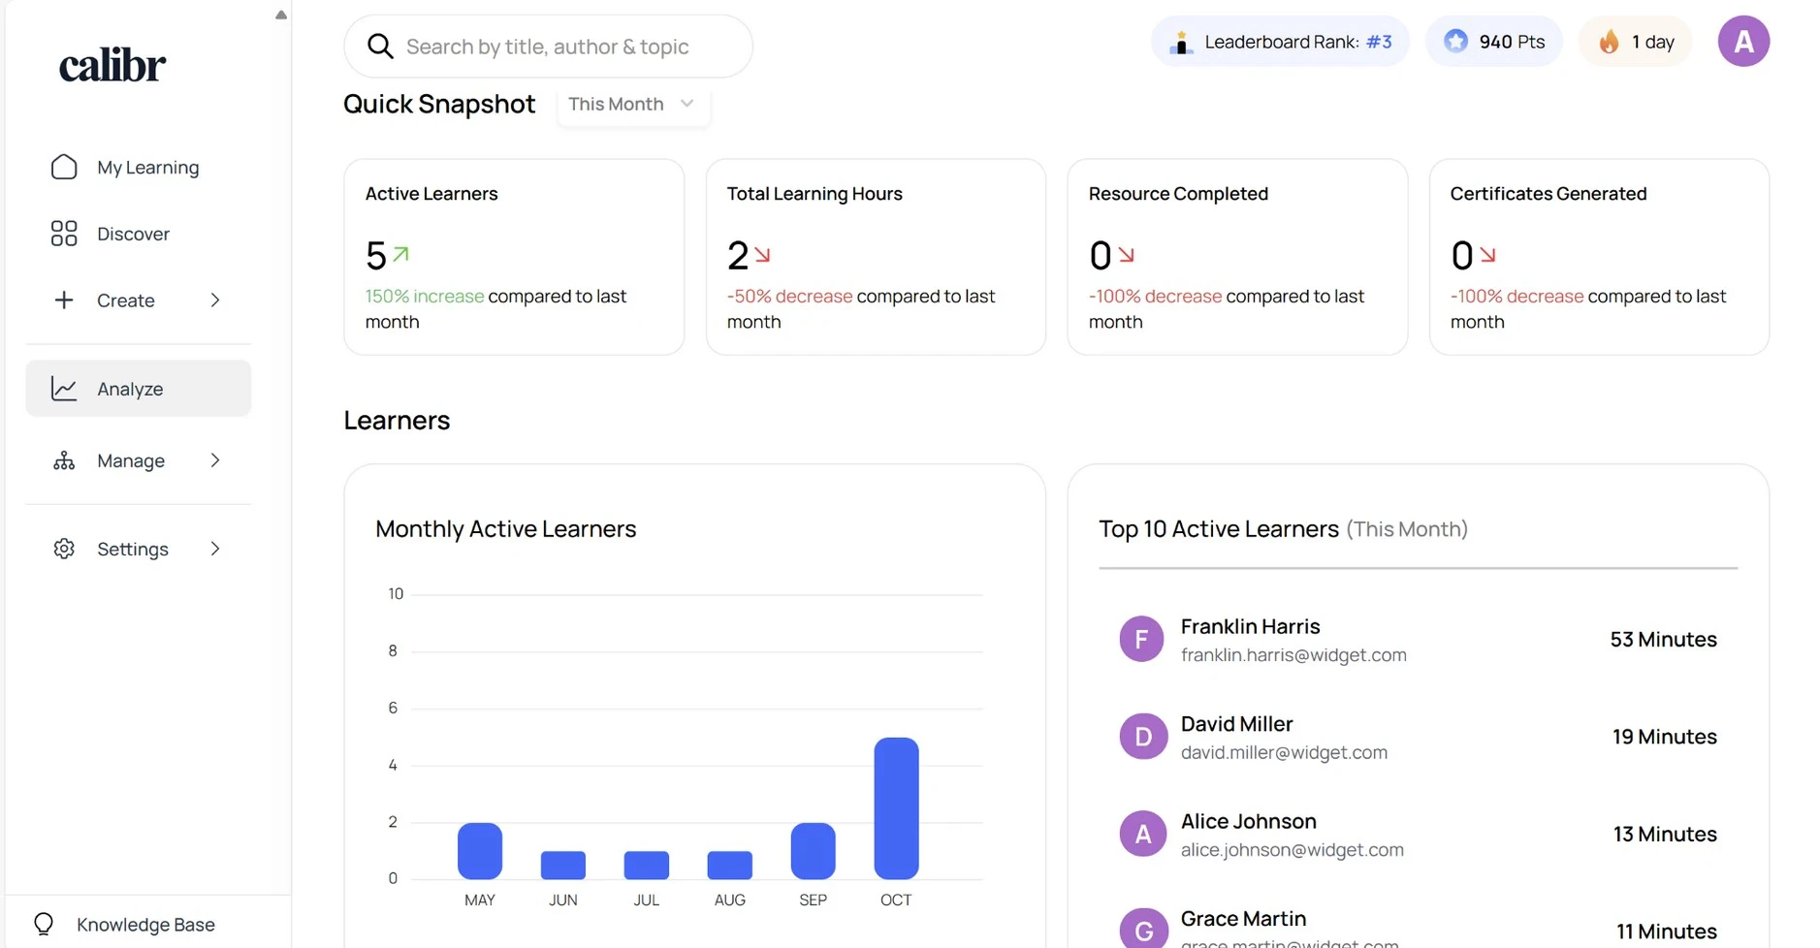Select the Discover grid icon in sidebar
Image resolution: width=1820 pixels, height=948 pixels.
tap(64, 234)
